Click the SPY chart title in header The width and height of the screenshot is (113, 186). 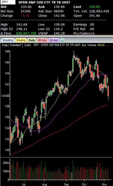57,45
